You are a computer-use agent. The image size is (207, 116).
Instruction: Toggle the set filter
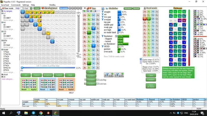pyautogui.click(x=102, y=14)
